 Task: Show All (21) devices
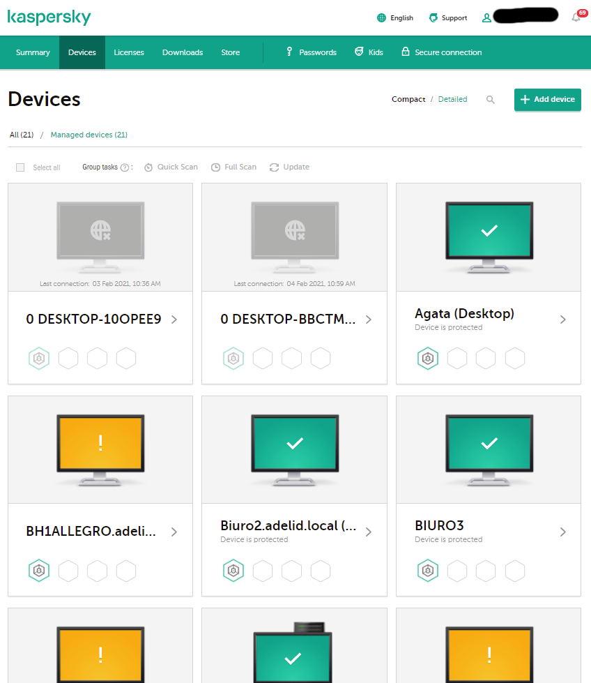coord(22,135)
